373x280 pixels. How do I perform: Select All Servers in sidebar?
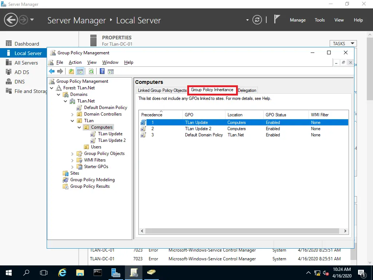pos(26,63)
